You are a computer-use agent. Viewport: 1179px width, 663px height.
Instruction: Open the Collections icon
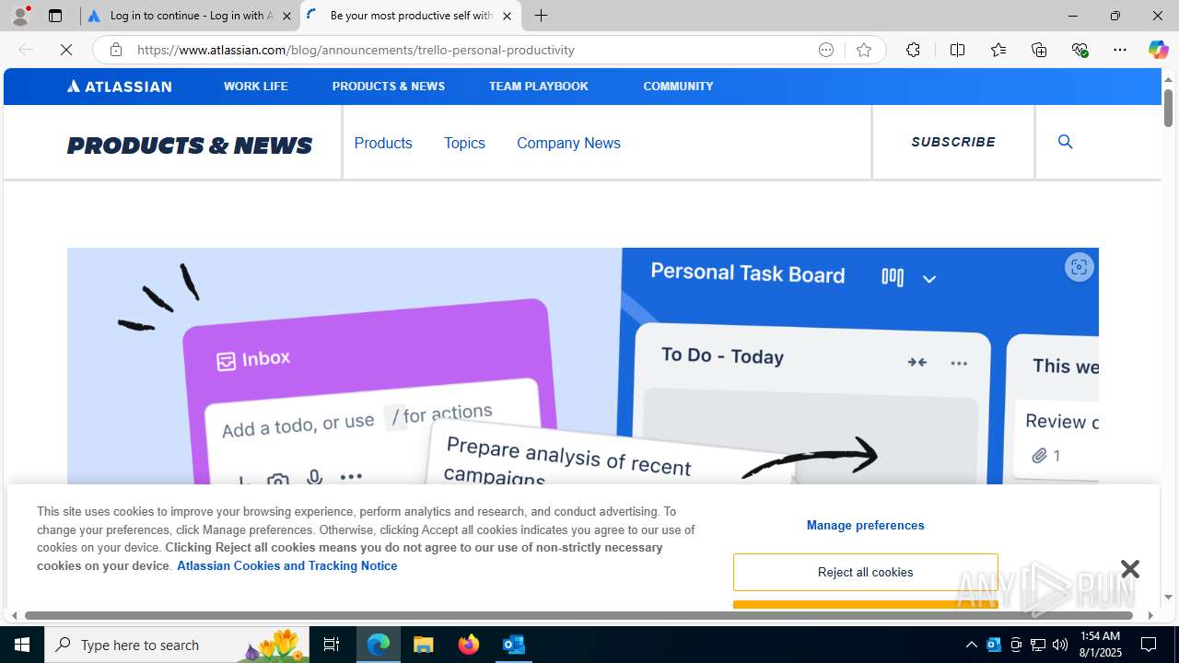[1039, 50]
